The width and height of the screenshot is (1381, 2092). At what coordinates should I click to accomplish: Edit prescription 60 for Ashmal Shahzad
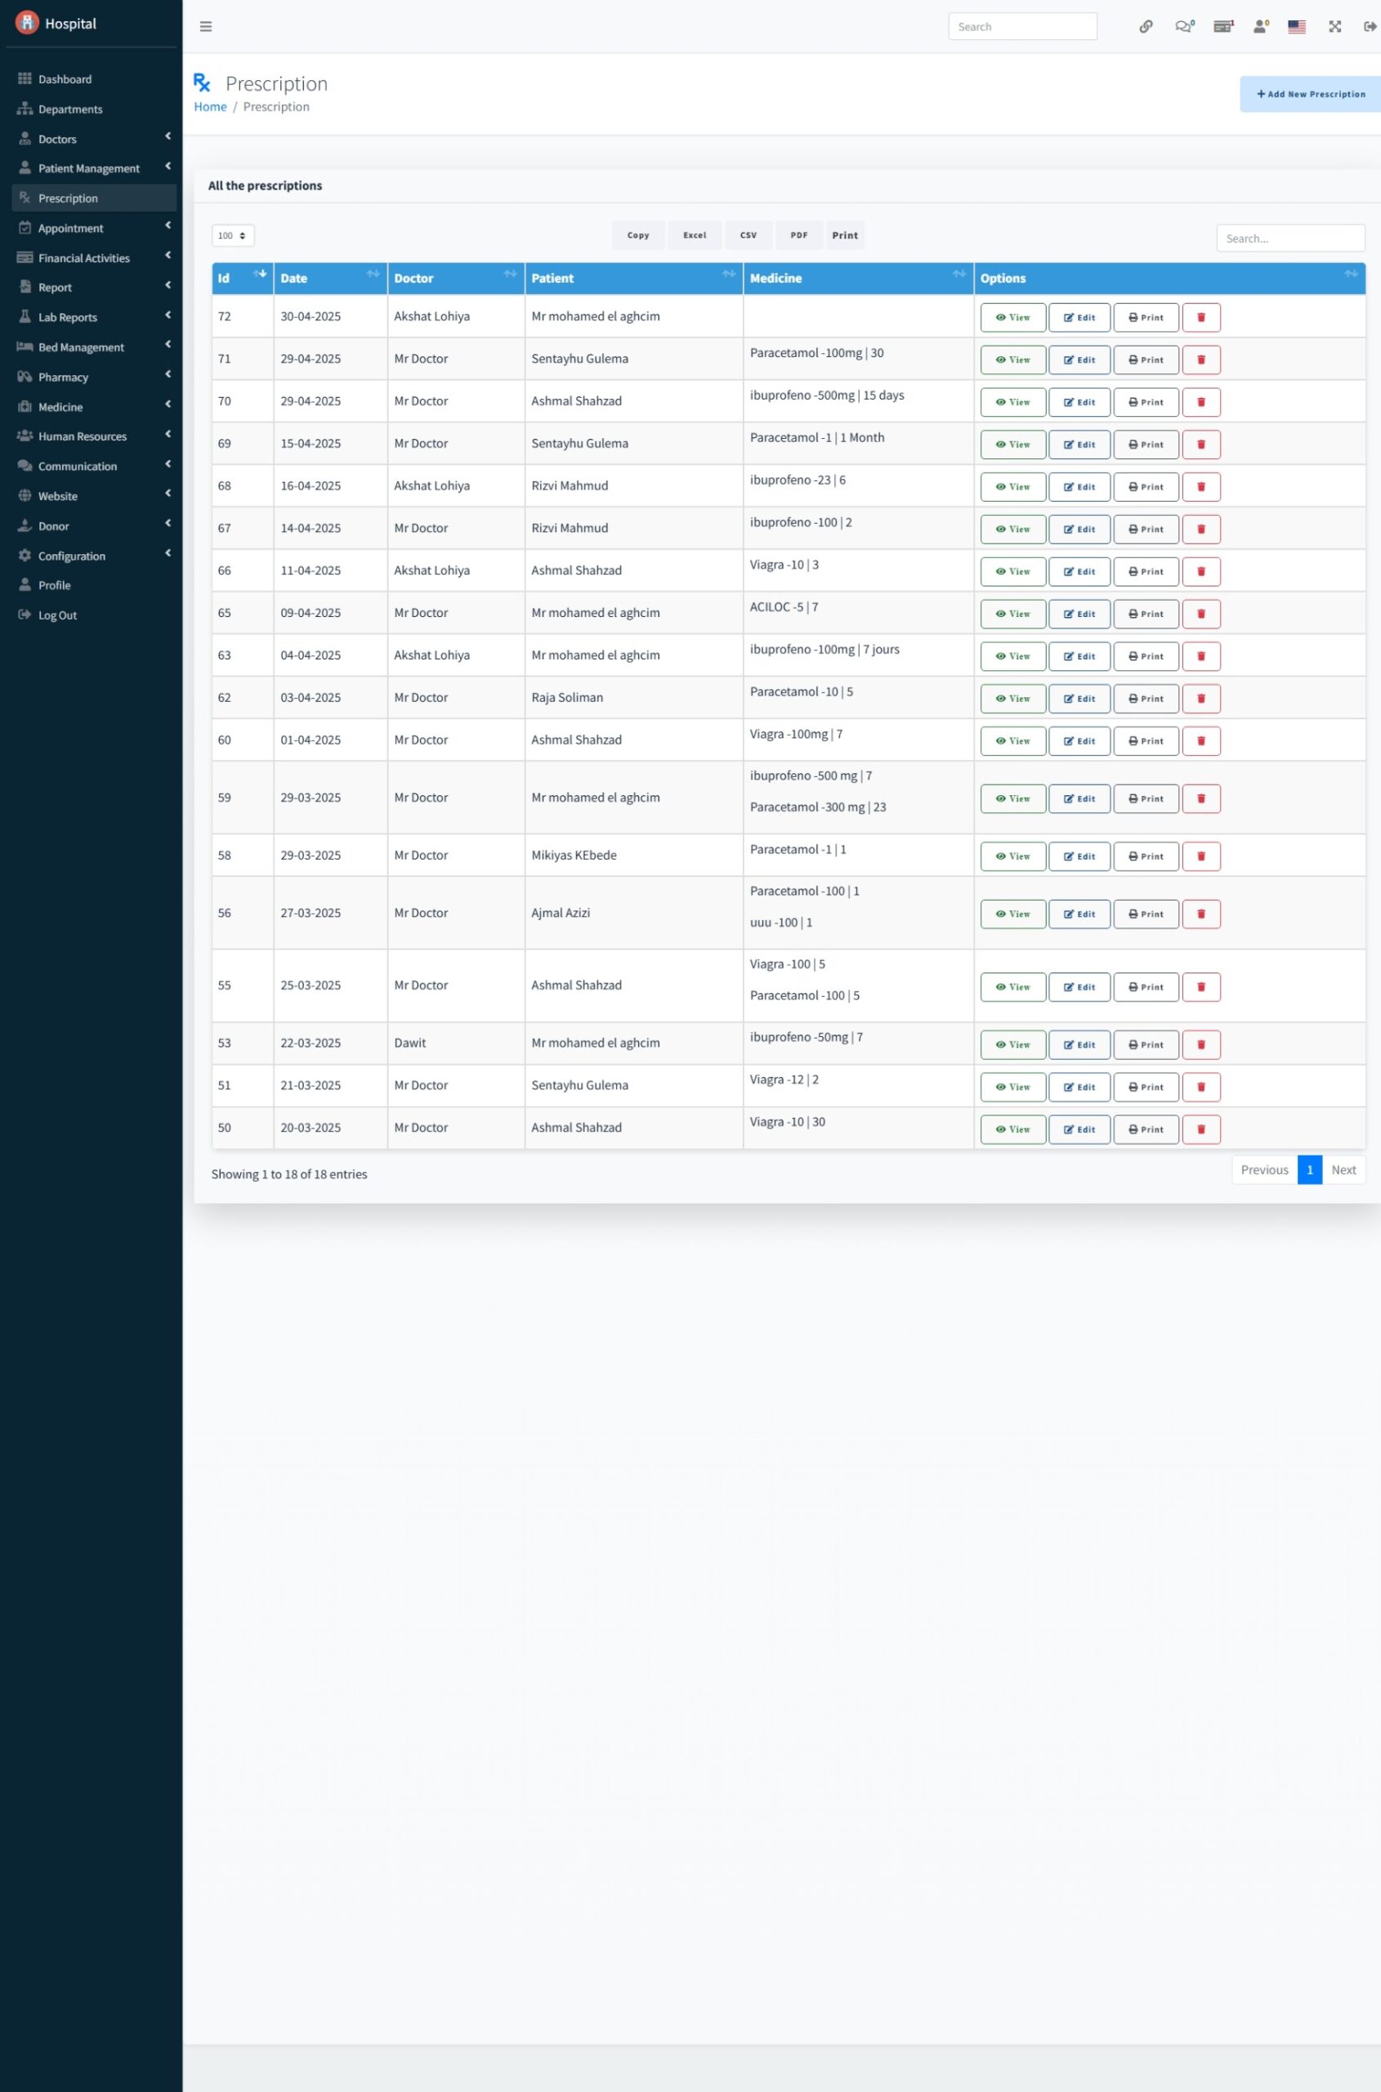[1079, 741]
